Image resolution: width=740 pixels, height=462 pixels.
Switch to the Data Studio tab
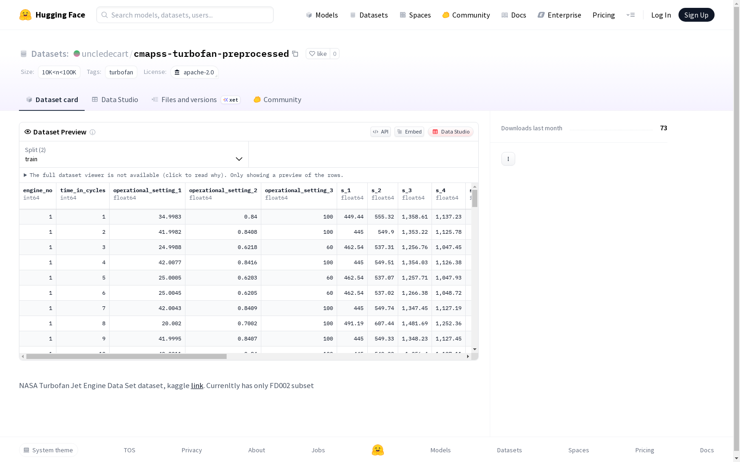point(115,100)
